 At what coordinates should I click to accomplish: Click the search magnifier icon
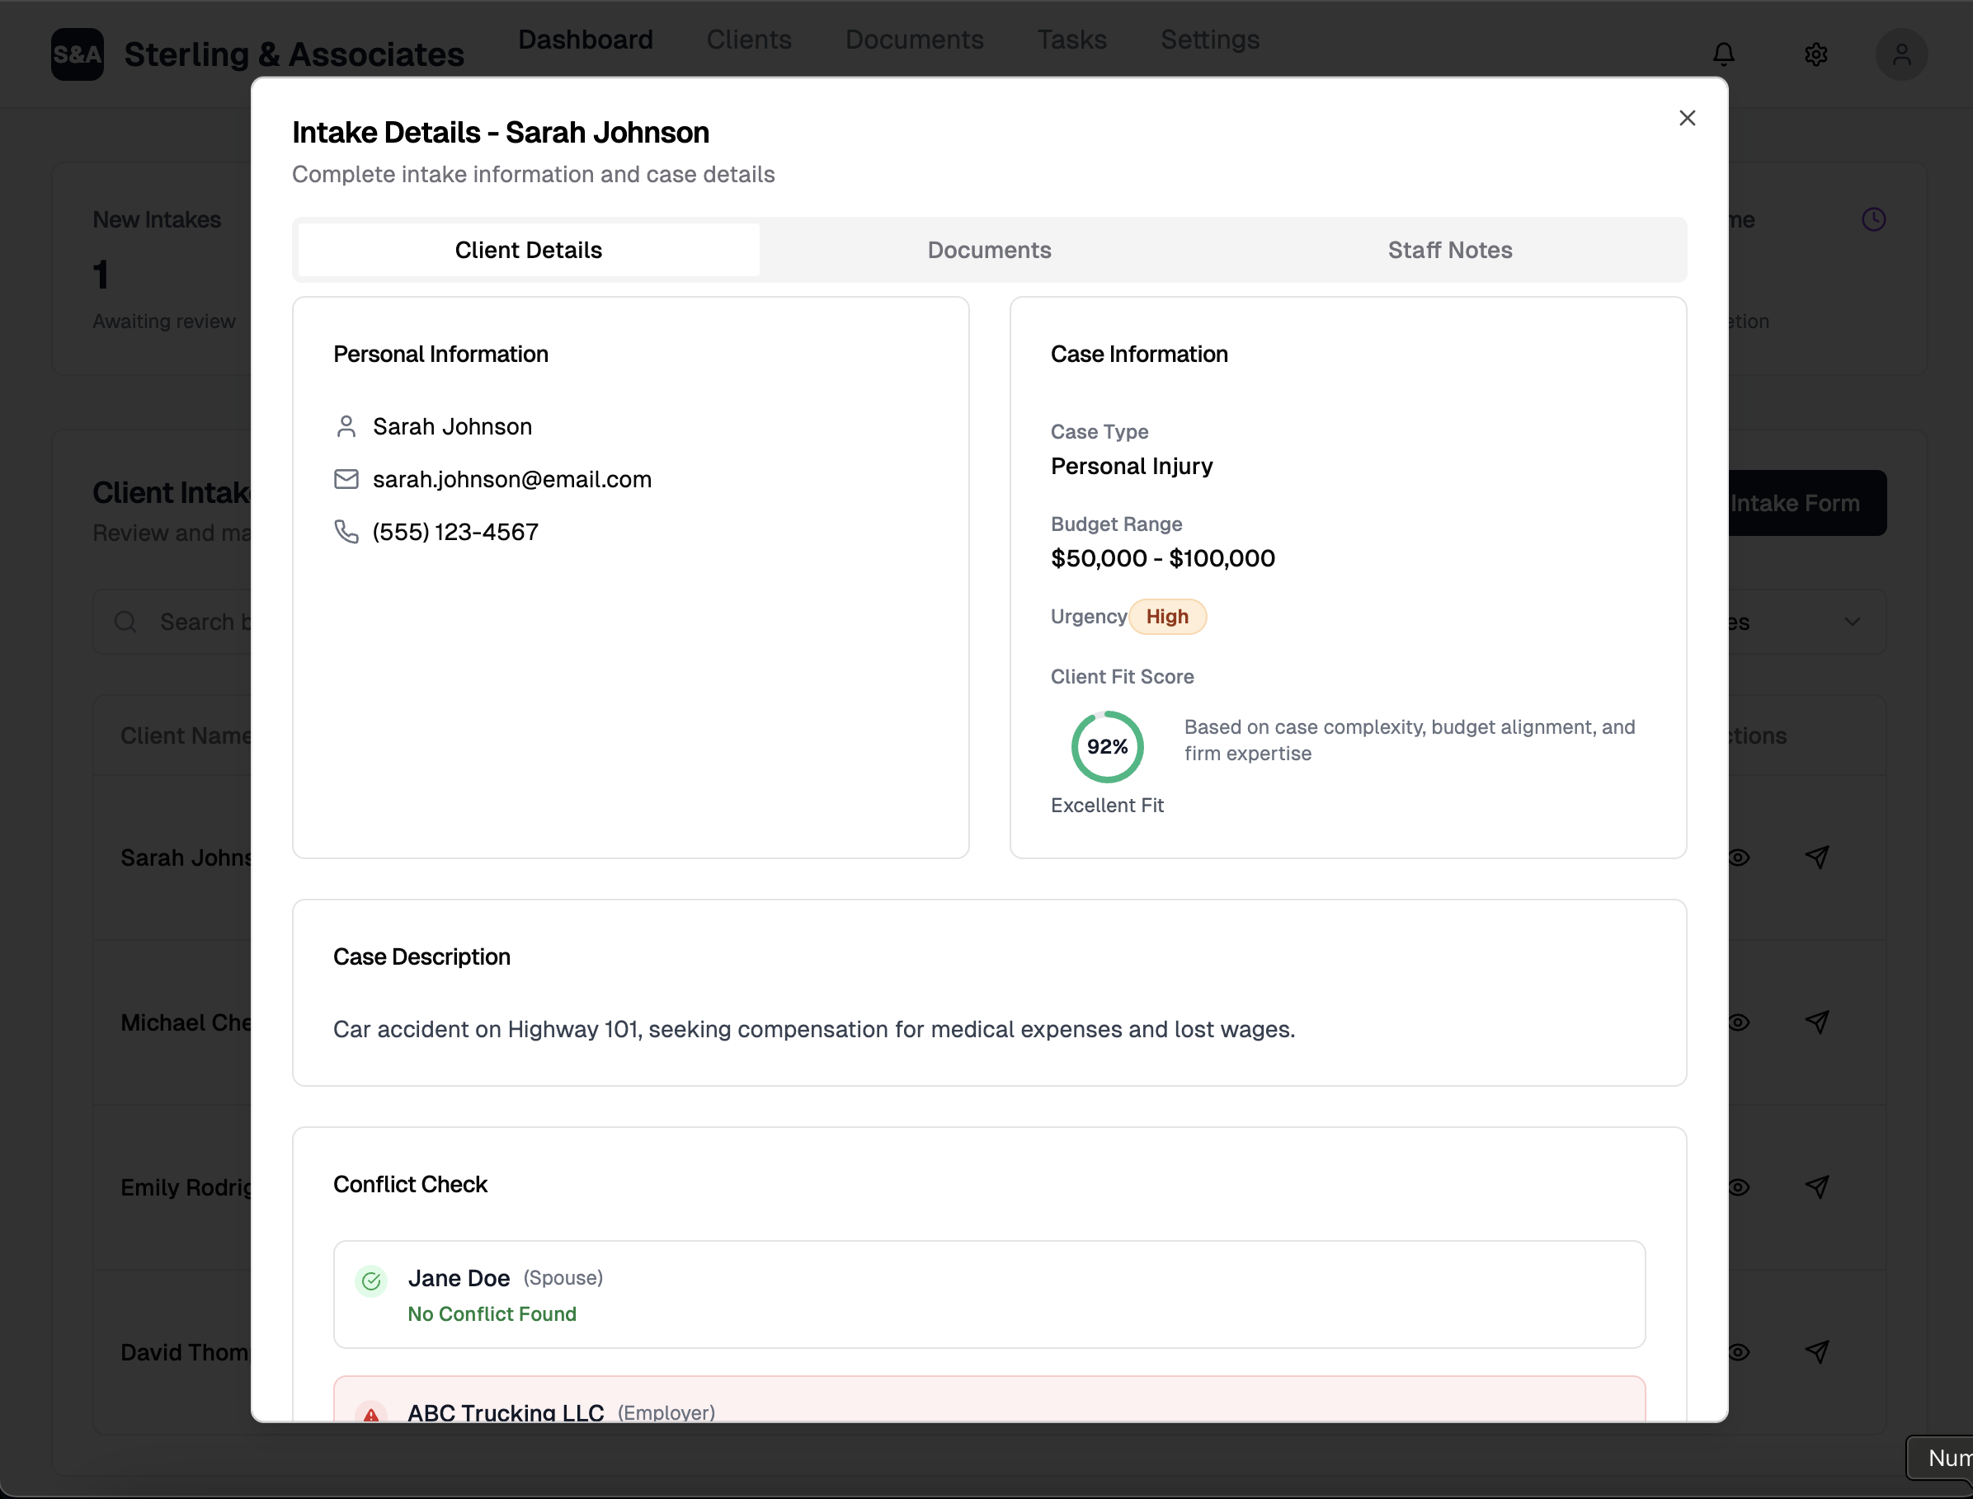coord(125,621)
